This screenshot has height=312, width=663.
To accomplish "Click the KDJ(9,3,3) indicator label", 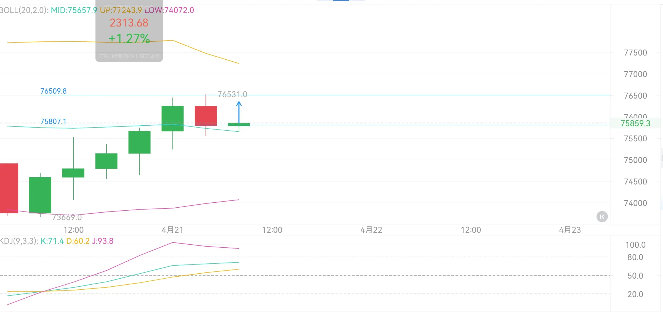I will pos(19,241).
